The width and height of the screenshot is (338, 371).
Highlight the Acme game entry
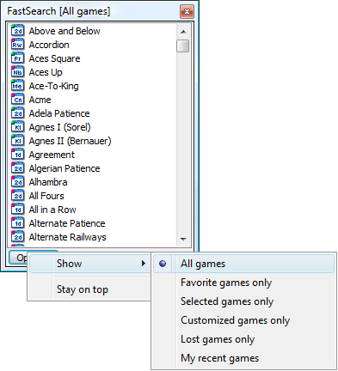pyautogui.click(x=40, y=100)
